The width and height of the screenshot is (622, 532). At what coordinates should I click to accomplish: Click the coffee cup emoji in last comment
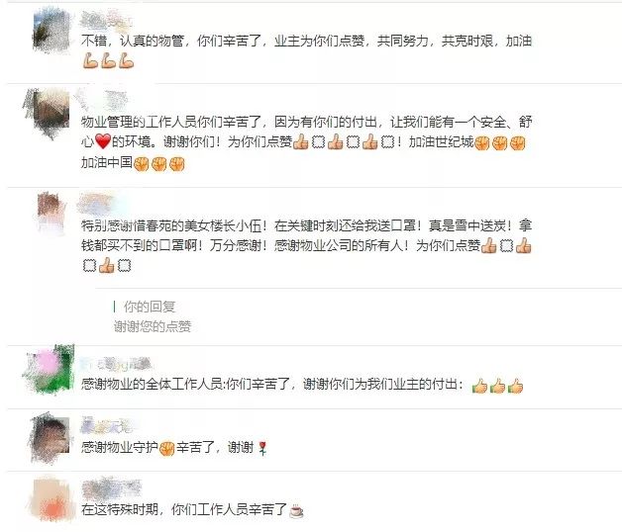296,510
